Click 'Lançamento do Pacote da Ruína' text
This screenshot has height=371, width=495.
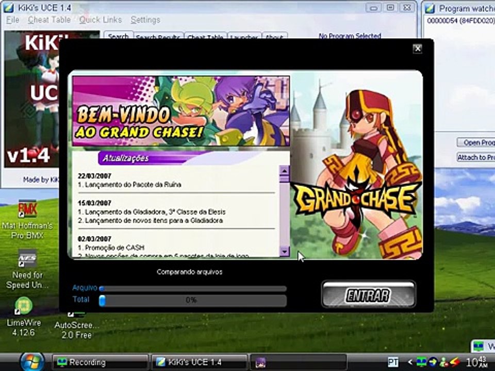133,184
